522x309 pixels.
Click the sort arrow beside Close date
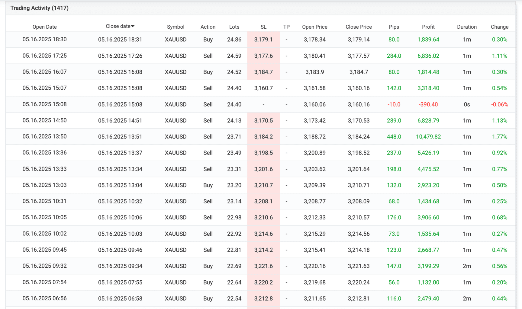pyautogui.click(x=133, y=26)
